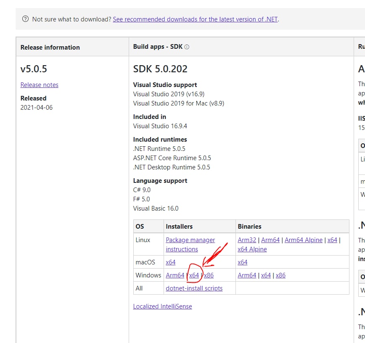Click the release date 2021-04-06
This screenshot has width=365, height=343.
pyautogui.click(x=37, y=108)
